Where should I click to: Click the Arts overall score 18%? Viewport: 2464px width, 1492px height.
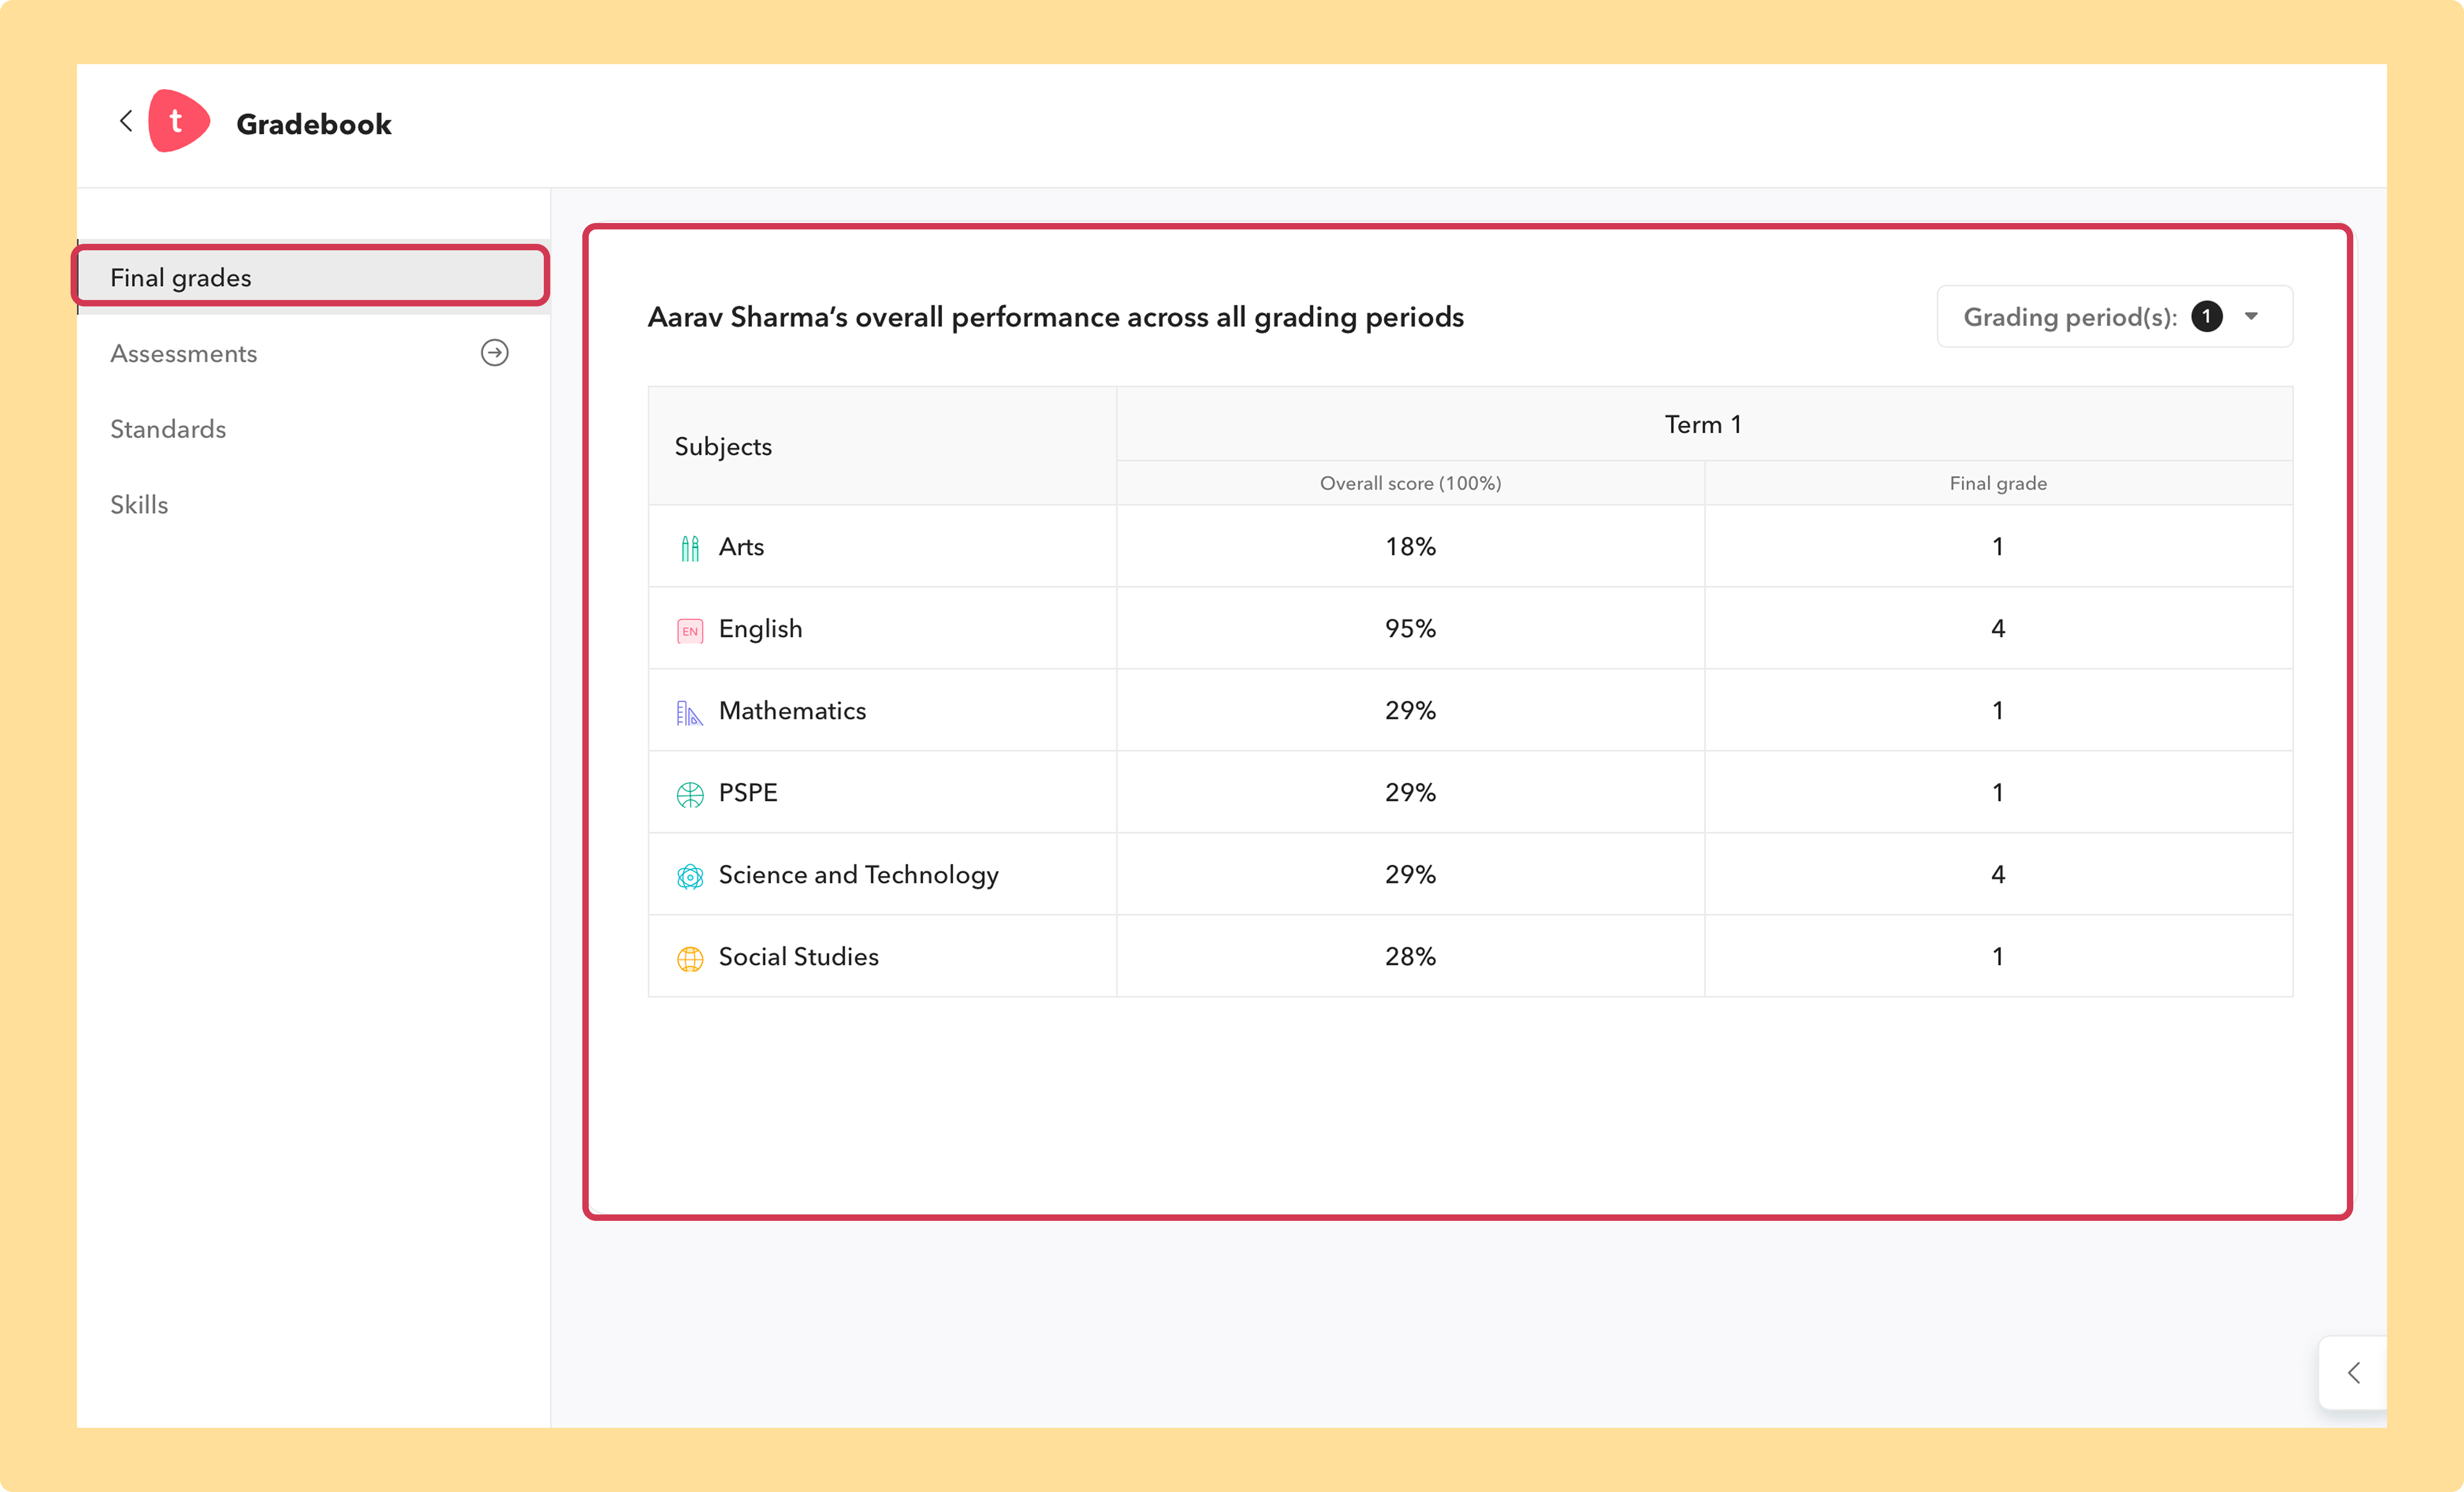[1410, 547]
